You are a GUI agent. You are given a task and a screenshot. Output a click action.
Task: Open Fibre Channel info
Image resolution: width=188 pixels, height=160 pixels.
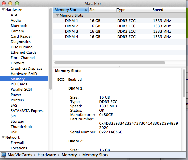coord(23,58)
